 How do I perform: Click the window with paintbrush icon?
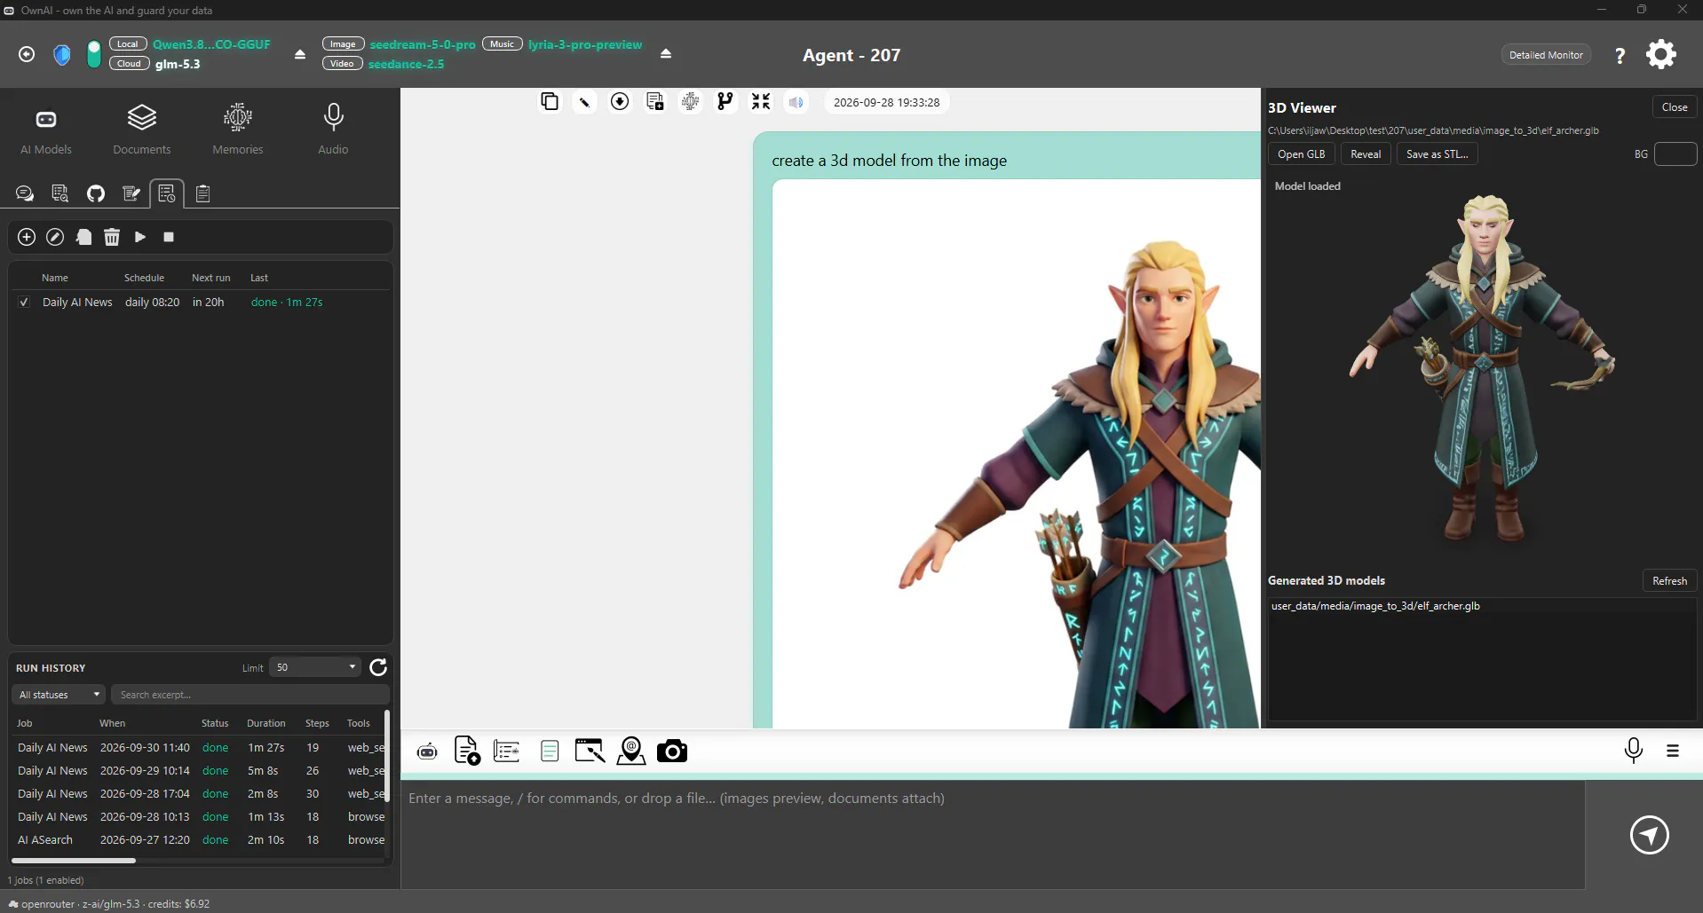[x=590, y=751]
